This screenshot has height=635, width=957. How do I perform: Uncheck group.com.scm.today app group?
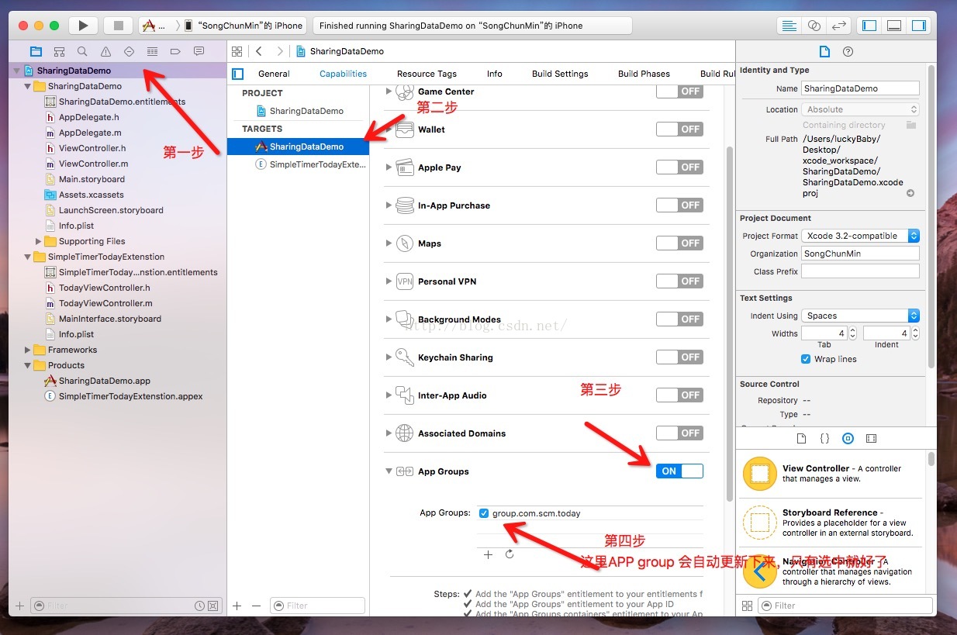click(x=484, y=513)
